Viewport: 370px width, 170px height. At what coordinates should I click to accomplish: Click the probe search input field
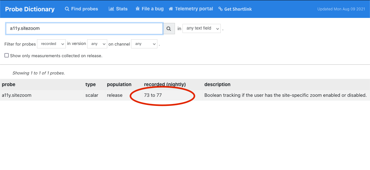click(84, 28)
